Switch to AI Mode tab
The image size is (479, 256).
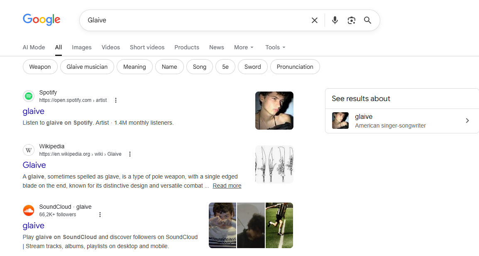pos(34,47)
